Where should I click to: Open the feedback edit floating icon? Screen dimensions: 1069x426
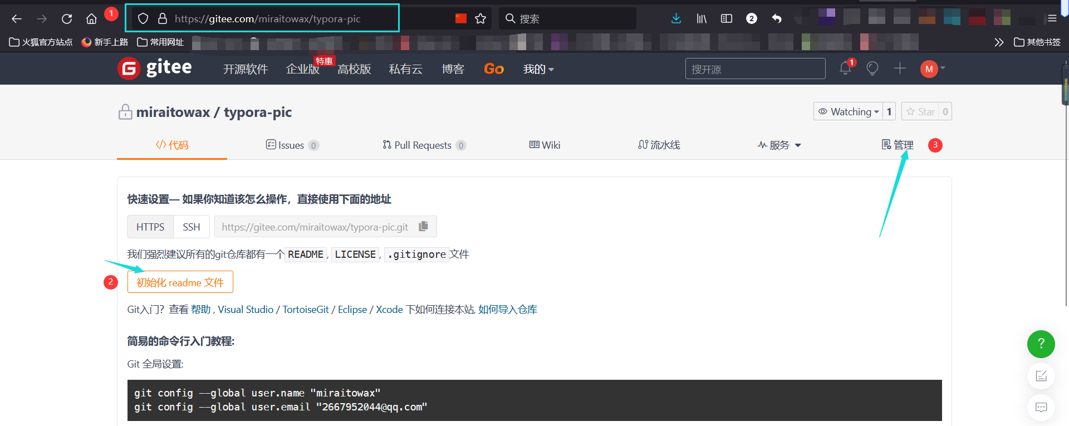click(1041, 376)
